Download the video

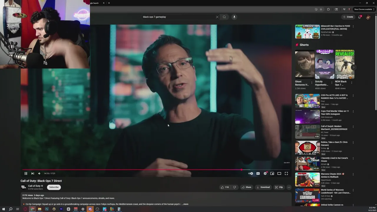(x=263, y=187)
